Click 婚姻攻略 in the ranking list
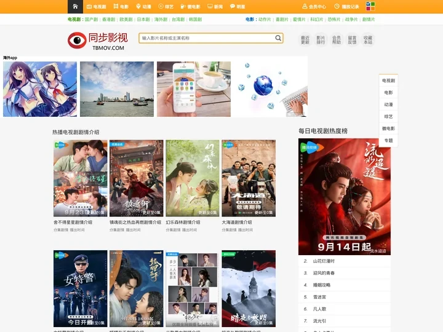Viewport: 443px width, 332px height. tap(322, 285)
